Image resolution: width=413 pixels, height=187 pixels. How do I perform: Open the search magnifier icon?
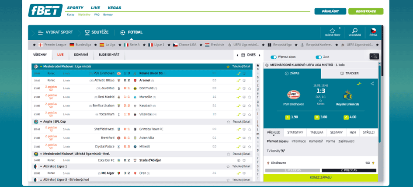(354, 32)
